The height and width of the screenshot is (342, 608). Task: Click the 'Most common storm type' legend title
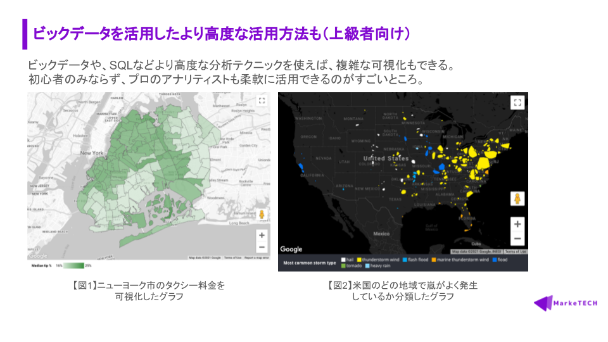(x=310, y=263)
